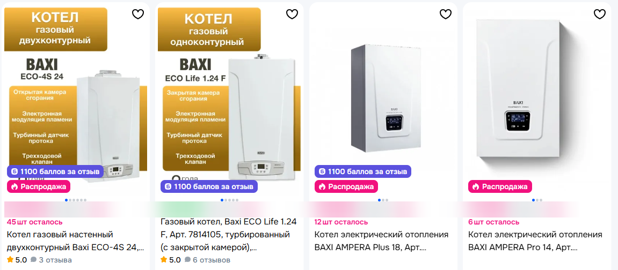This screenshot has width=618, height=270.
Task: Click star rating icon of Baxi ECO-4S 24
Action: pos(10,259)
